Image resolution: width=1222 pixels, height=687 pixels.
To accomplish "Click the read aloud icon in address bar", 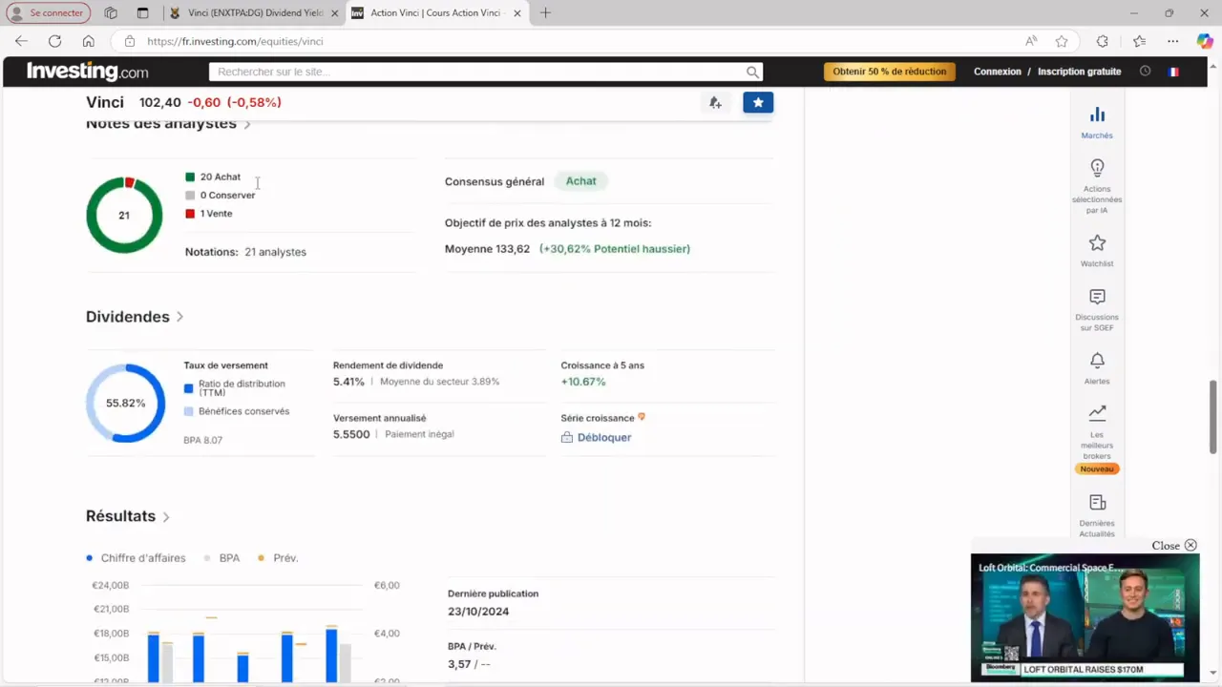I will 1031,41.
